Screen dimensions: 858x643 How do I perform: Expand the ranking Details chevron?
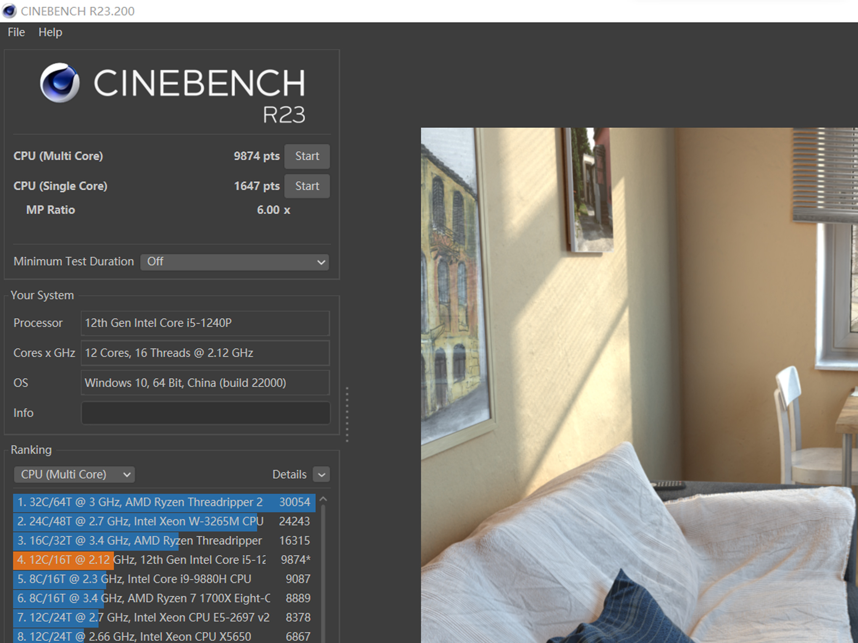322,475
